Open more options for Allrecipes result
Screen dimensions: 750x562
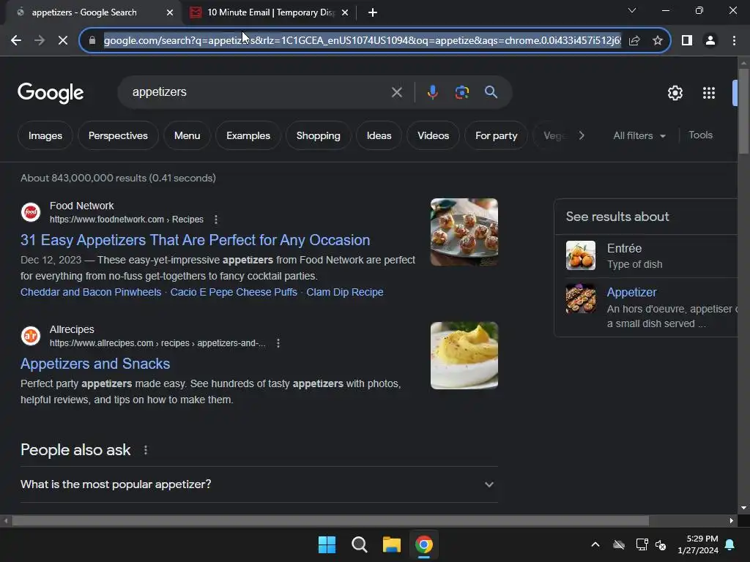coord(278,343)
